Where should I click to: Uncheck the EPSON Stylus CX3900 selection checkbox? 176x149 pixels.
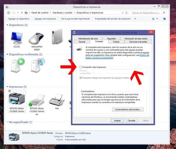click(10, 91)
